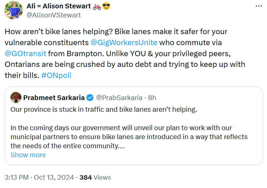Open quoted tweet via 'stuck in traffic' line
Screen dimensions: 267x188
click(x=104, y=109)
